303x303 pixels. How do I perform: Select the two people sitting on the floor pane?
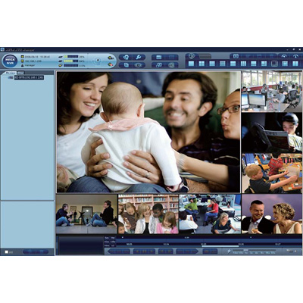coord(86,214)
